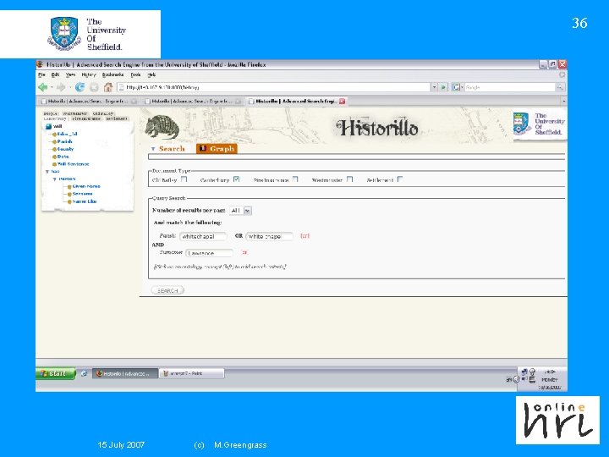The width and height of the screenshot is (609, 457).
Task: Tick the Settlement checkbox
Action: (x=400, y=179)
